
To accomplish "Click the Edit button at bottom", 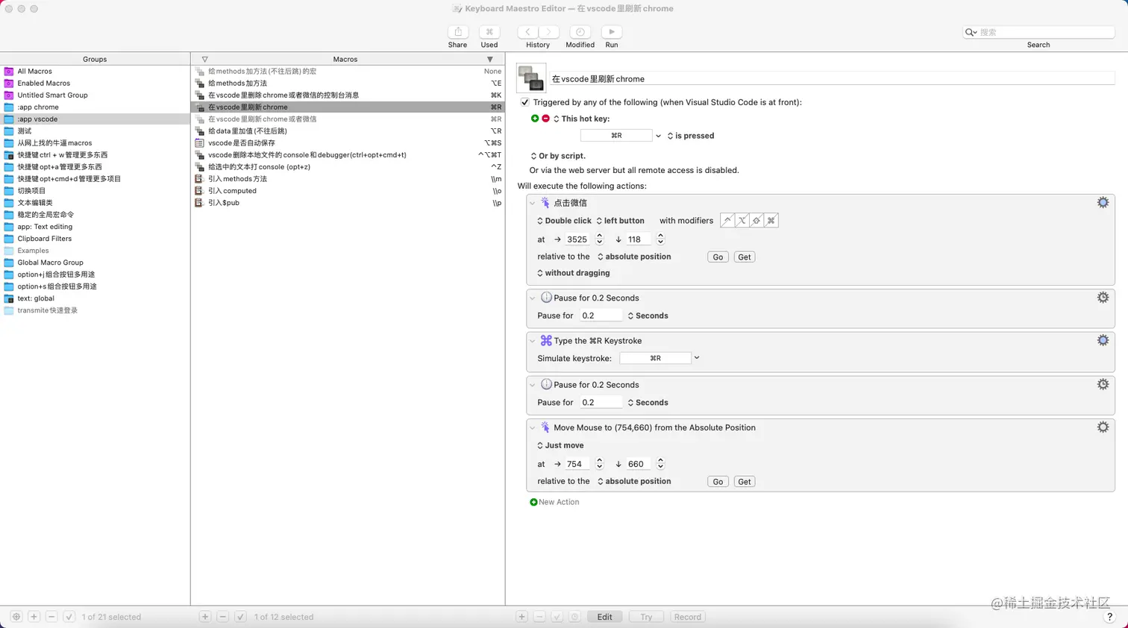I will point(604,617).
